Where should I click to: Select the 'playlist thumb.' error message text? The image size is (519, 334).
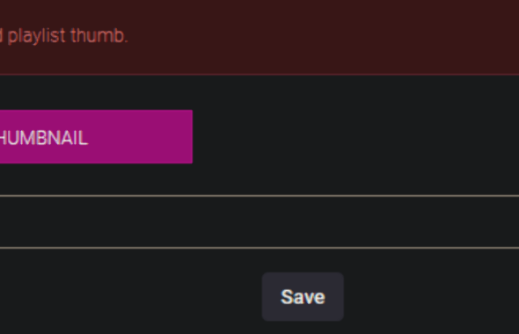pos(68,36)
